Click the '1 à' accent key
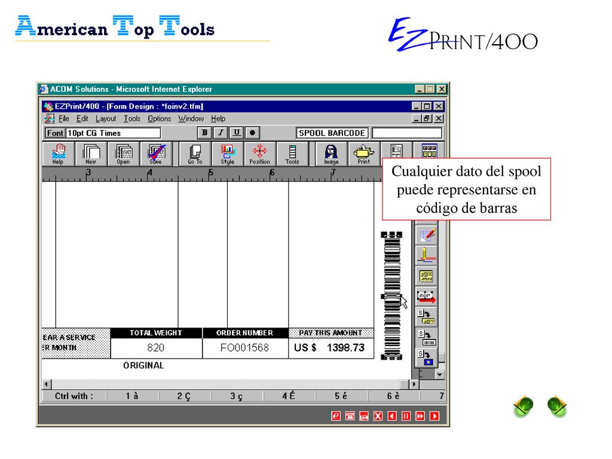 tap(132, 396)
